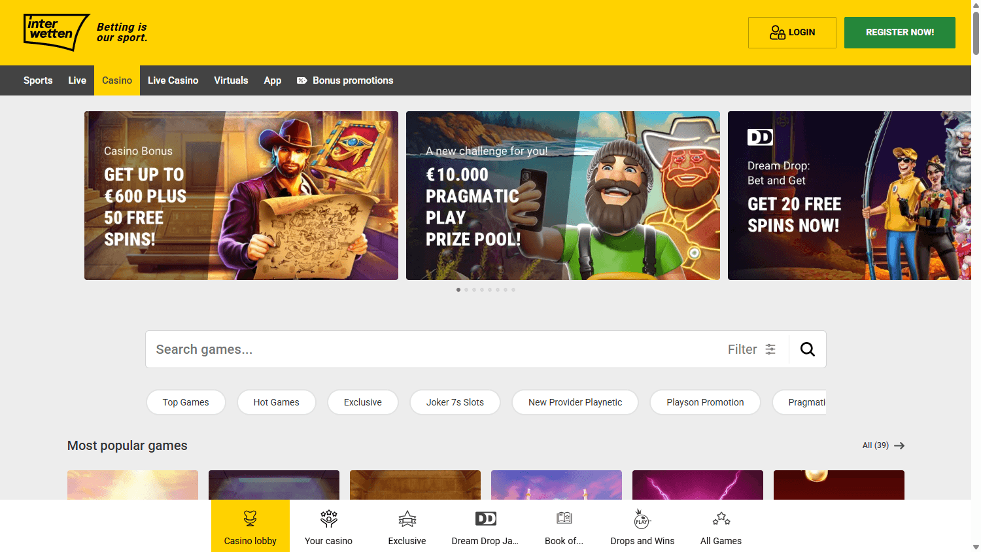Select the Hot Games chip
981x552 pixels.
coord(276,402)
